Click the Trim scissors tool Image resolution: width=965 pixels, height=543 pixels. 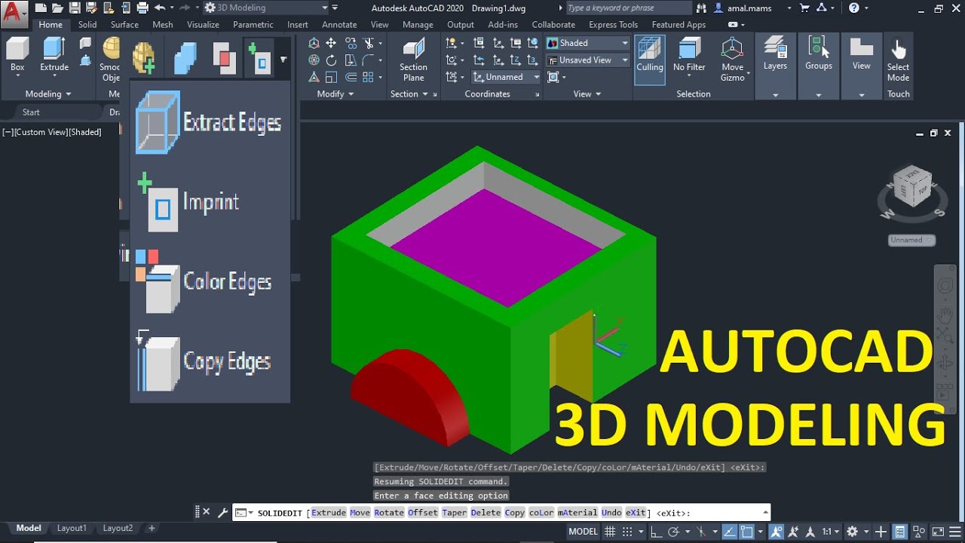coord(369,44)
